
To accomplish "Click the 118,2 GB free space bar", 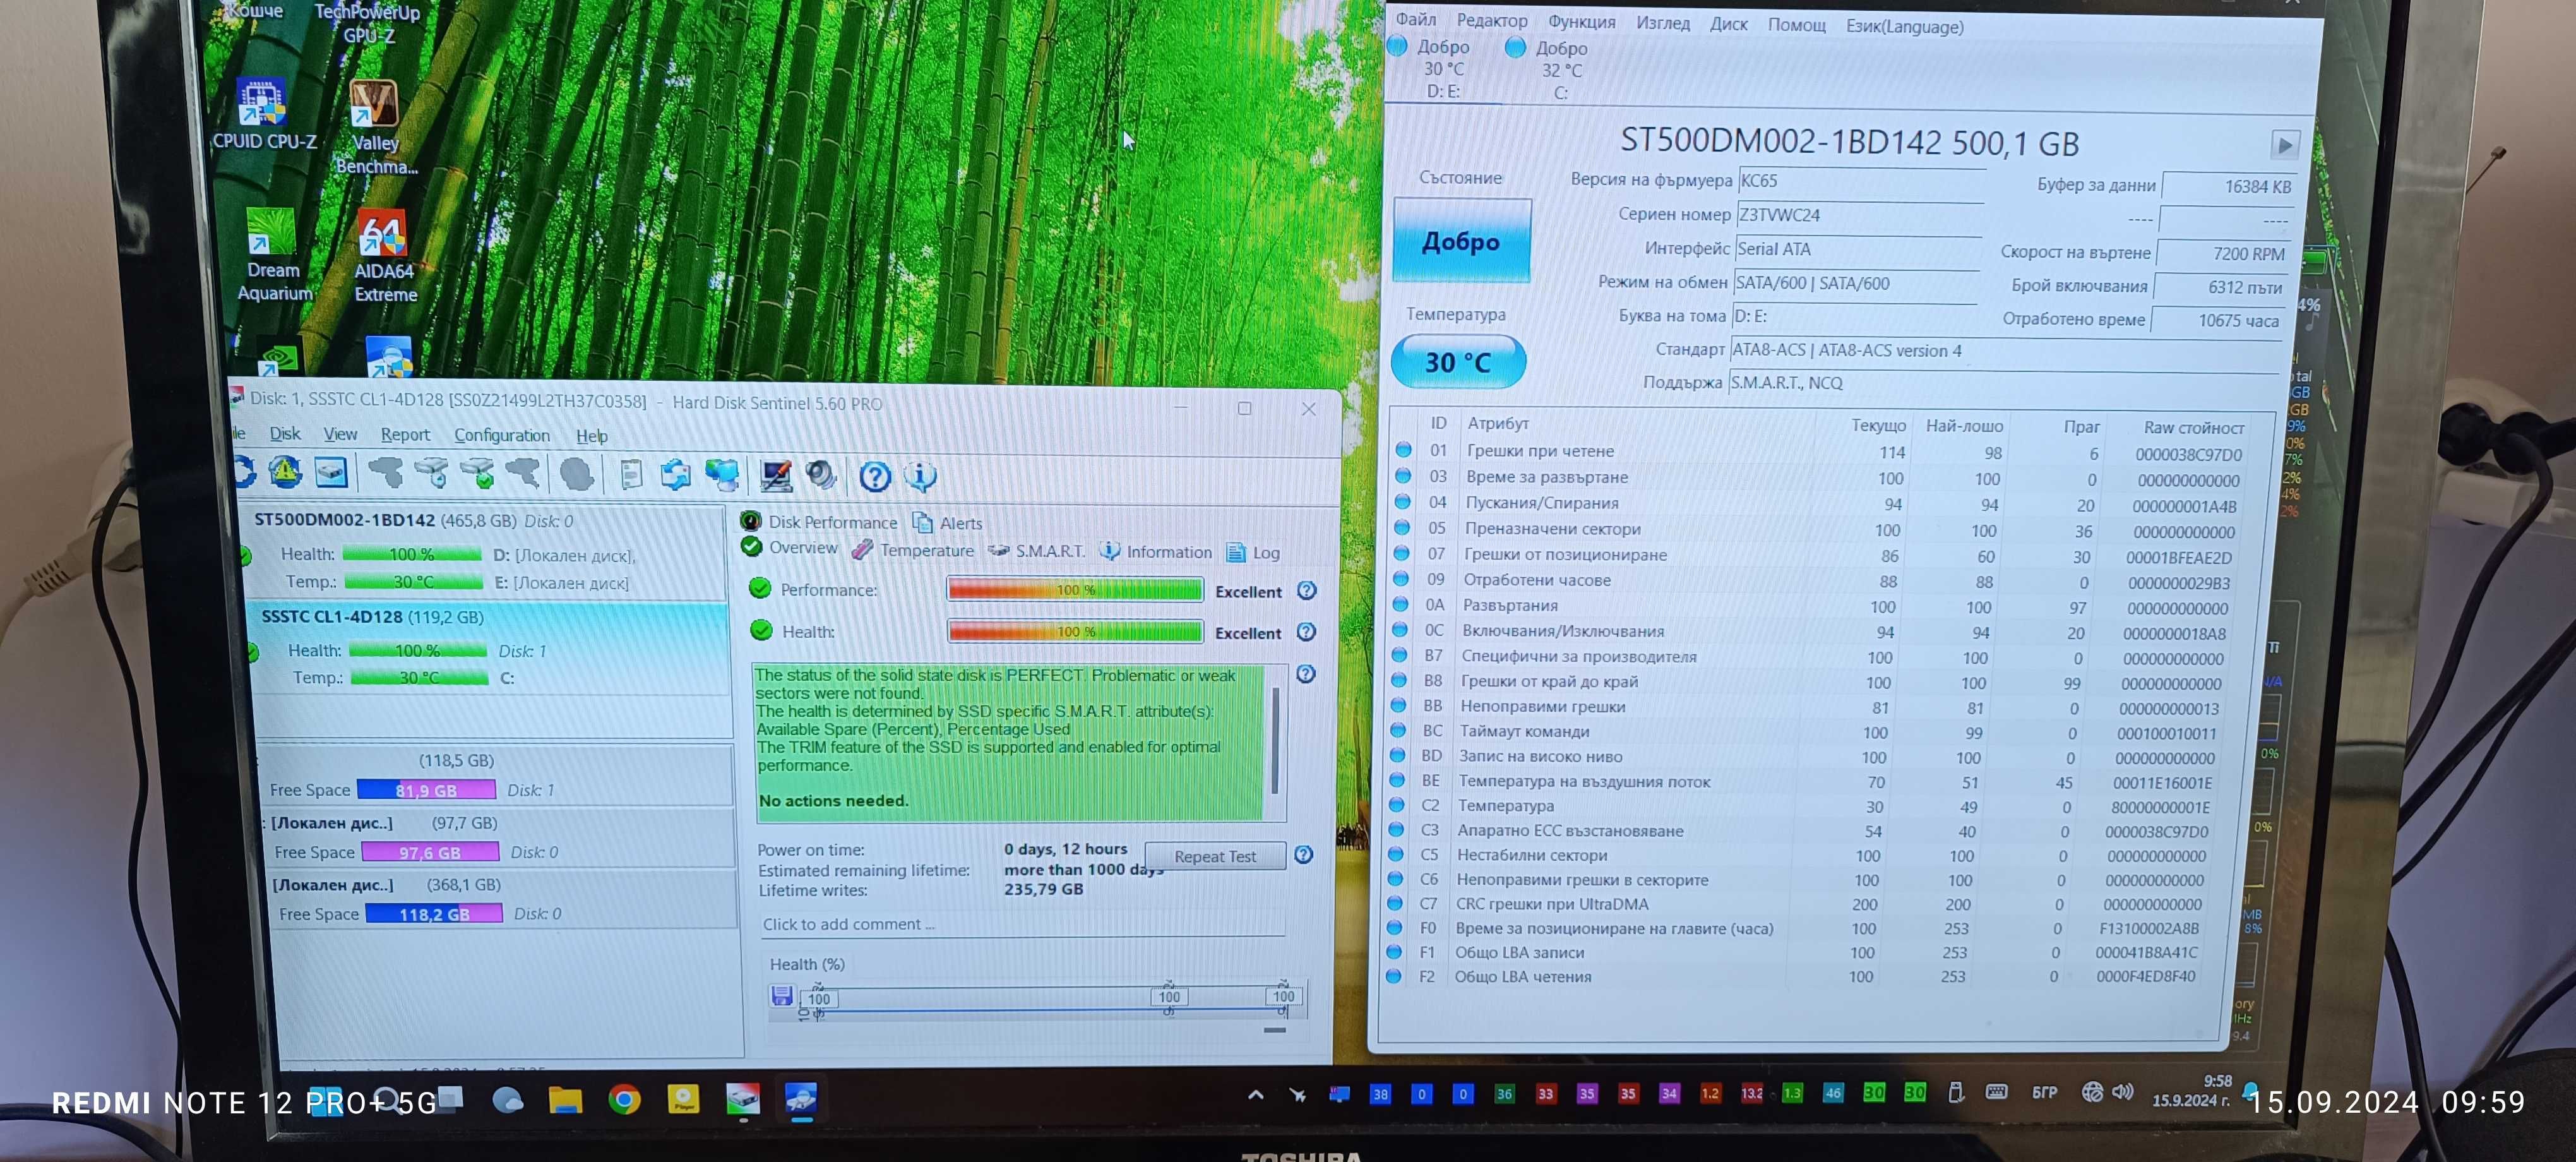I will tap(434, 914).
